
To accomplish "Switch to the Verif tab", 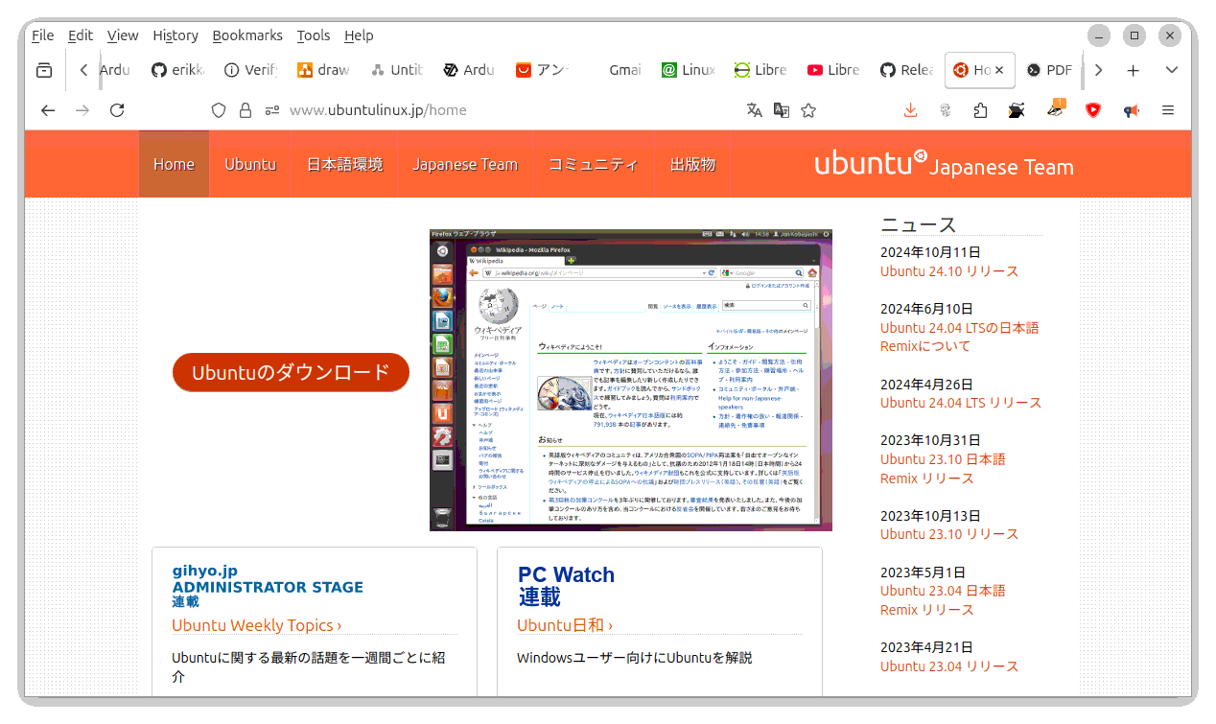I will [x=250, y=70].
